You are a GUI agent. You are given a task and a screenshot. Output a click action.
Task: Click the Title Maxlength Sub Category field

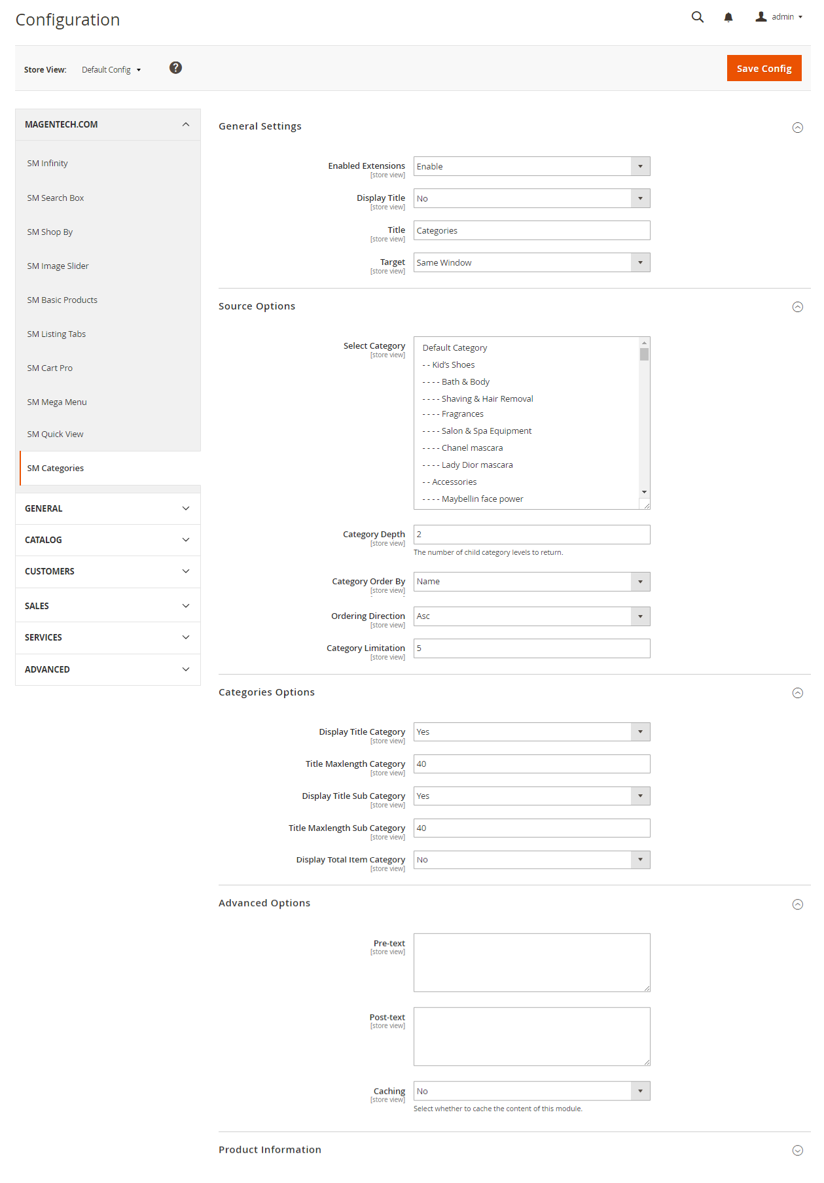click(x=531, y=828)
